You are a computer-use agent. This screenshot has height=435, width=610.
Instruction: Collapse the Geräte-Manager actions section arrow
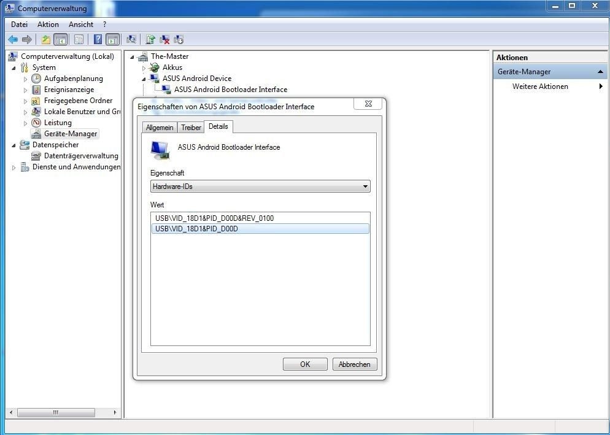click(x=600, y=72)
